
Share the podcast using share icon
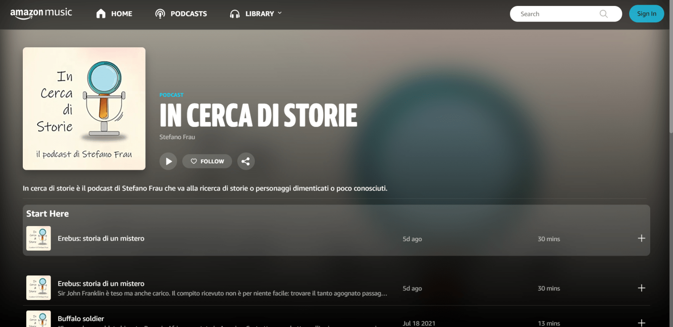pos(245,162)
